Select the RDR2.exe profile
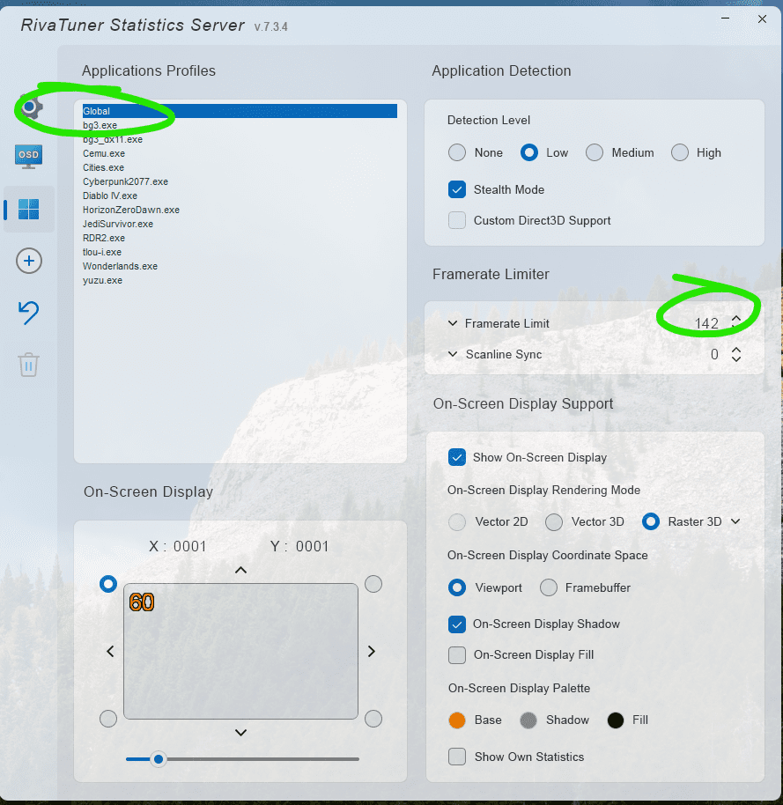Viewport: 783px width, 805px height. [x=240, y=238]
